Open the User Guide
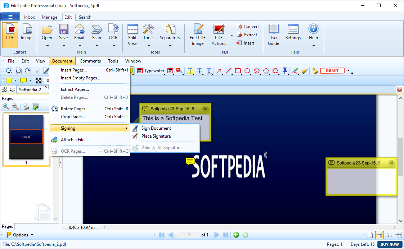 pyautogui.click(x=273, y=35)
